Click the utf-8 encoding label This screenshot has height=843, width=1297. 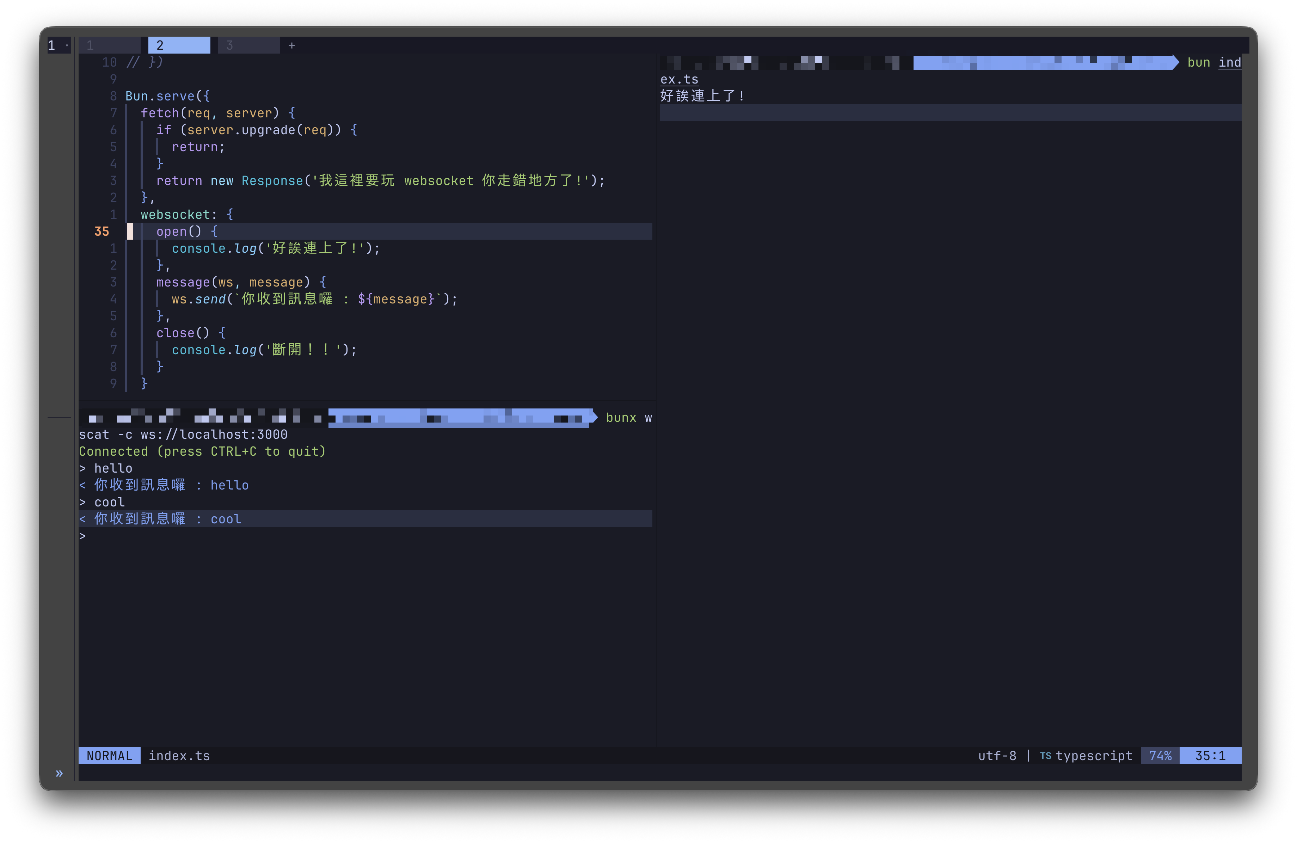click(997, 756)
